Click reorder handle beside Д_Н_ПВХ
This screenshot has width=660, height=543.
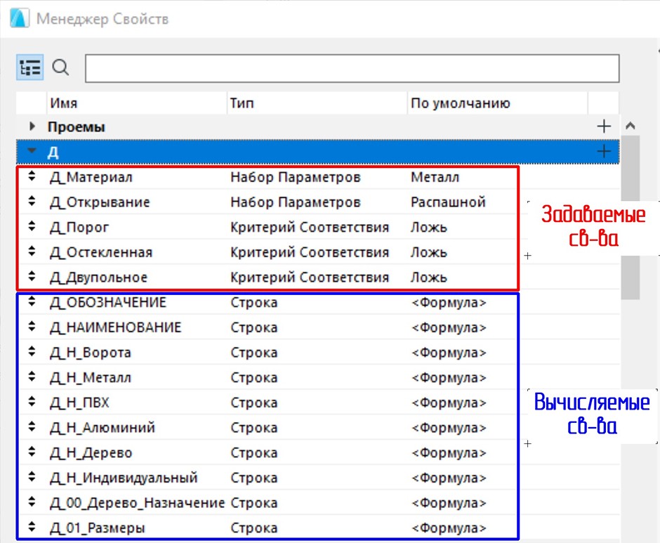point(32,403)
